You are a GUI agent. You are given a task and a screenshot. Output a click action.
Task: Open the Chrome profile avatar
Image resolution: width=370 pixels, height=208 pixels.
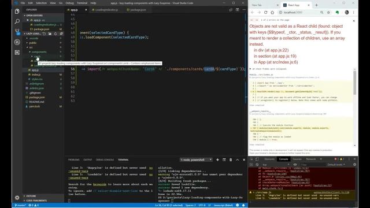pos(347,12)
